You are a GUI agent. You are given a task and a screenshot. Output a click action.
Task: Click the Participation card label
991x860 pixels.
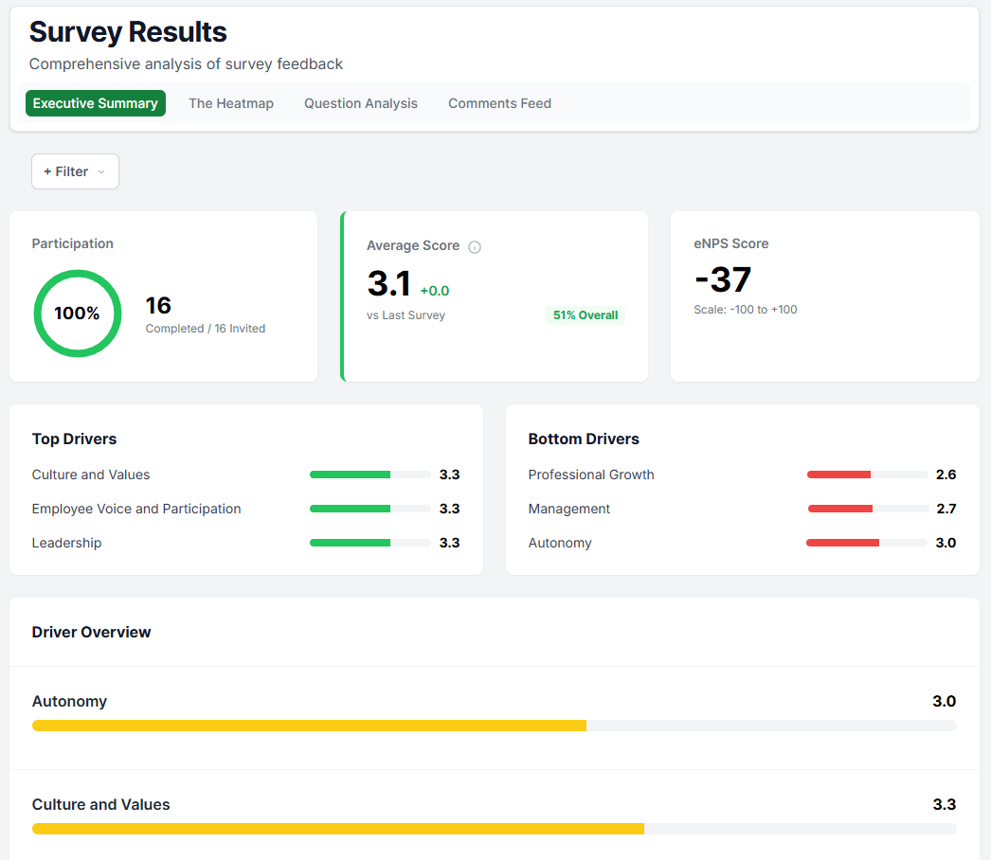pos(73,244)
